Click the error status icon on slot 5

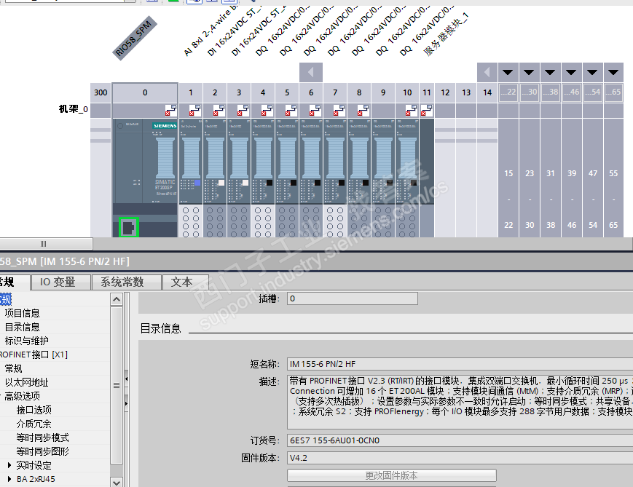(291, 110)
